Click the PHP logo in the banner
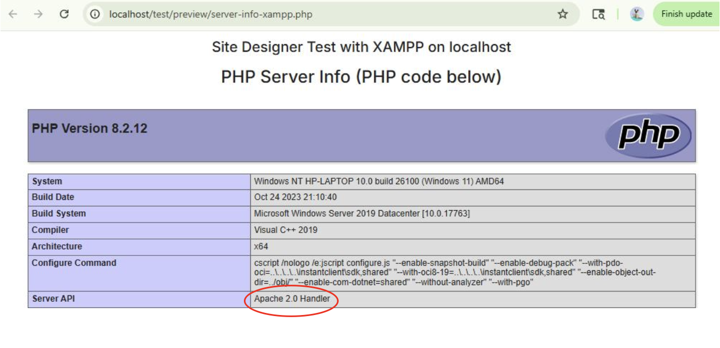Viewport: 720px width, 348px height. click(648, 136)
